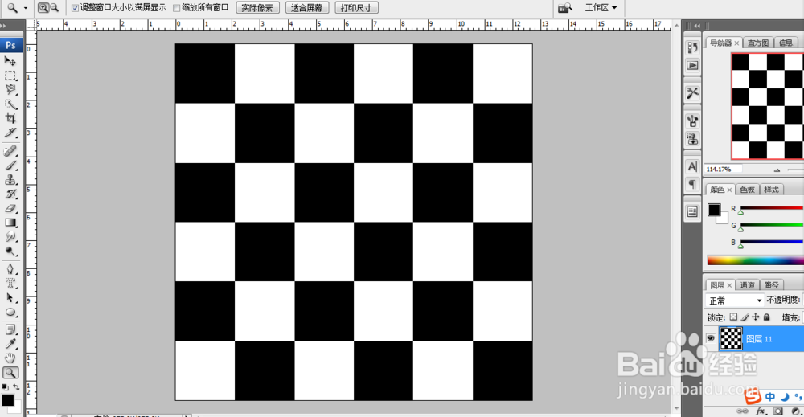Viewport: 804px width, 417px height.
Task: Hide 图层 11 with the eye icon
Action: pyautogui.click(x=710, y=338)
